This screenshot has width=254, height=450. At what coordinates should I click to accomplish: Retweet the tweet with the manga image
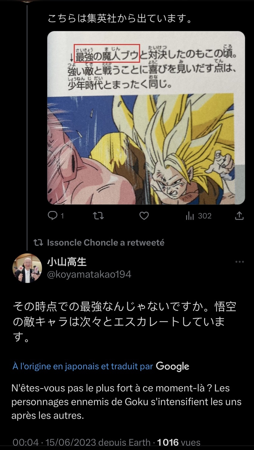pyautogui.click(x=98, y=216)
